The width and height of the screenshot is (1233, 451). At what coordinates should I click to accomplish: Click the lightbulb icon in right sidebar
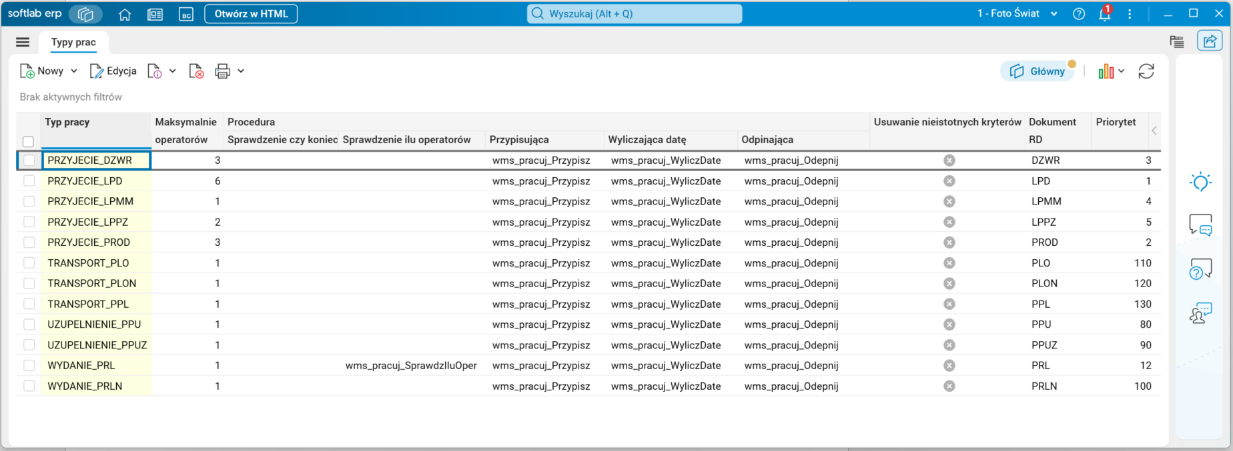[1200, 182]
